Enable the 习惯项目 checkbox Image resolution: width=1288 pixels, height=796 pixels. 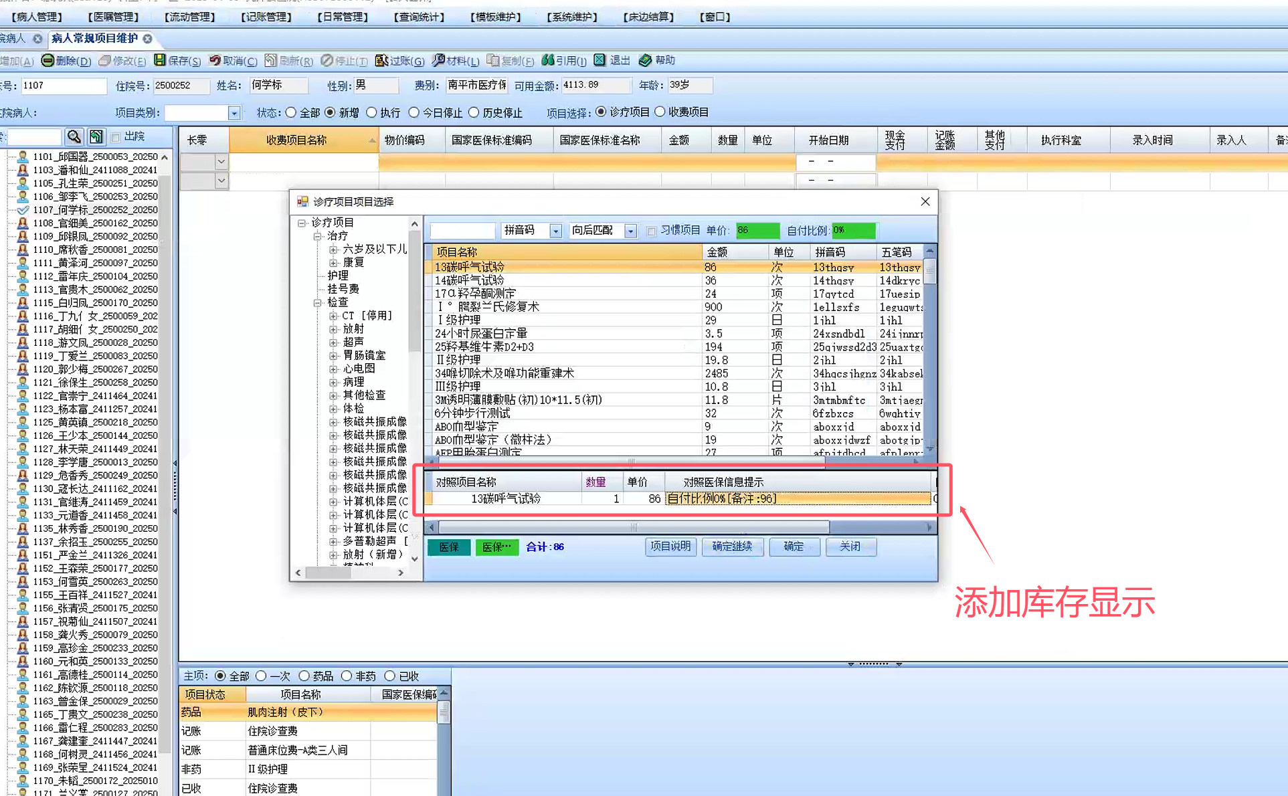coord(651,231)
